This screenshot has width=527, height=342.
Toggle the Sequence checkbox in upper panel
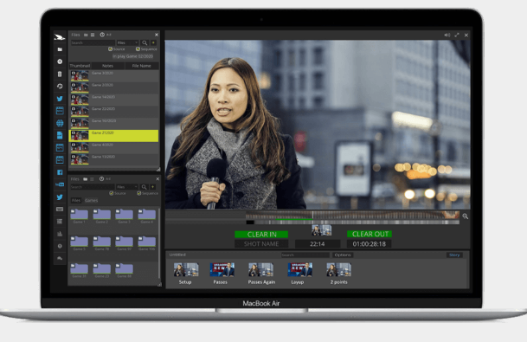click(x=138, y=49)
